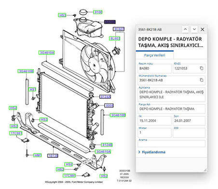The width and height of the screenshot is (218, 189).
Task: Close the 3S61-8K218-AB part panel
Action: click(203, 29)
